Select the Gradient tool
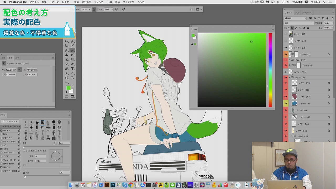 point(72,59)
